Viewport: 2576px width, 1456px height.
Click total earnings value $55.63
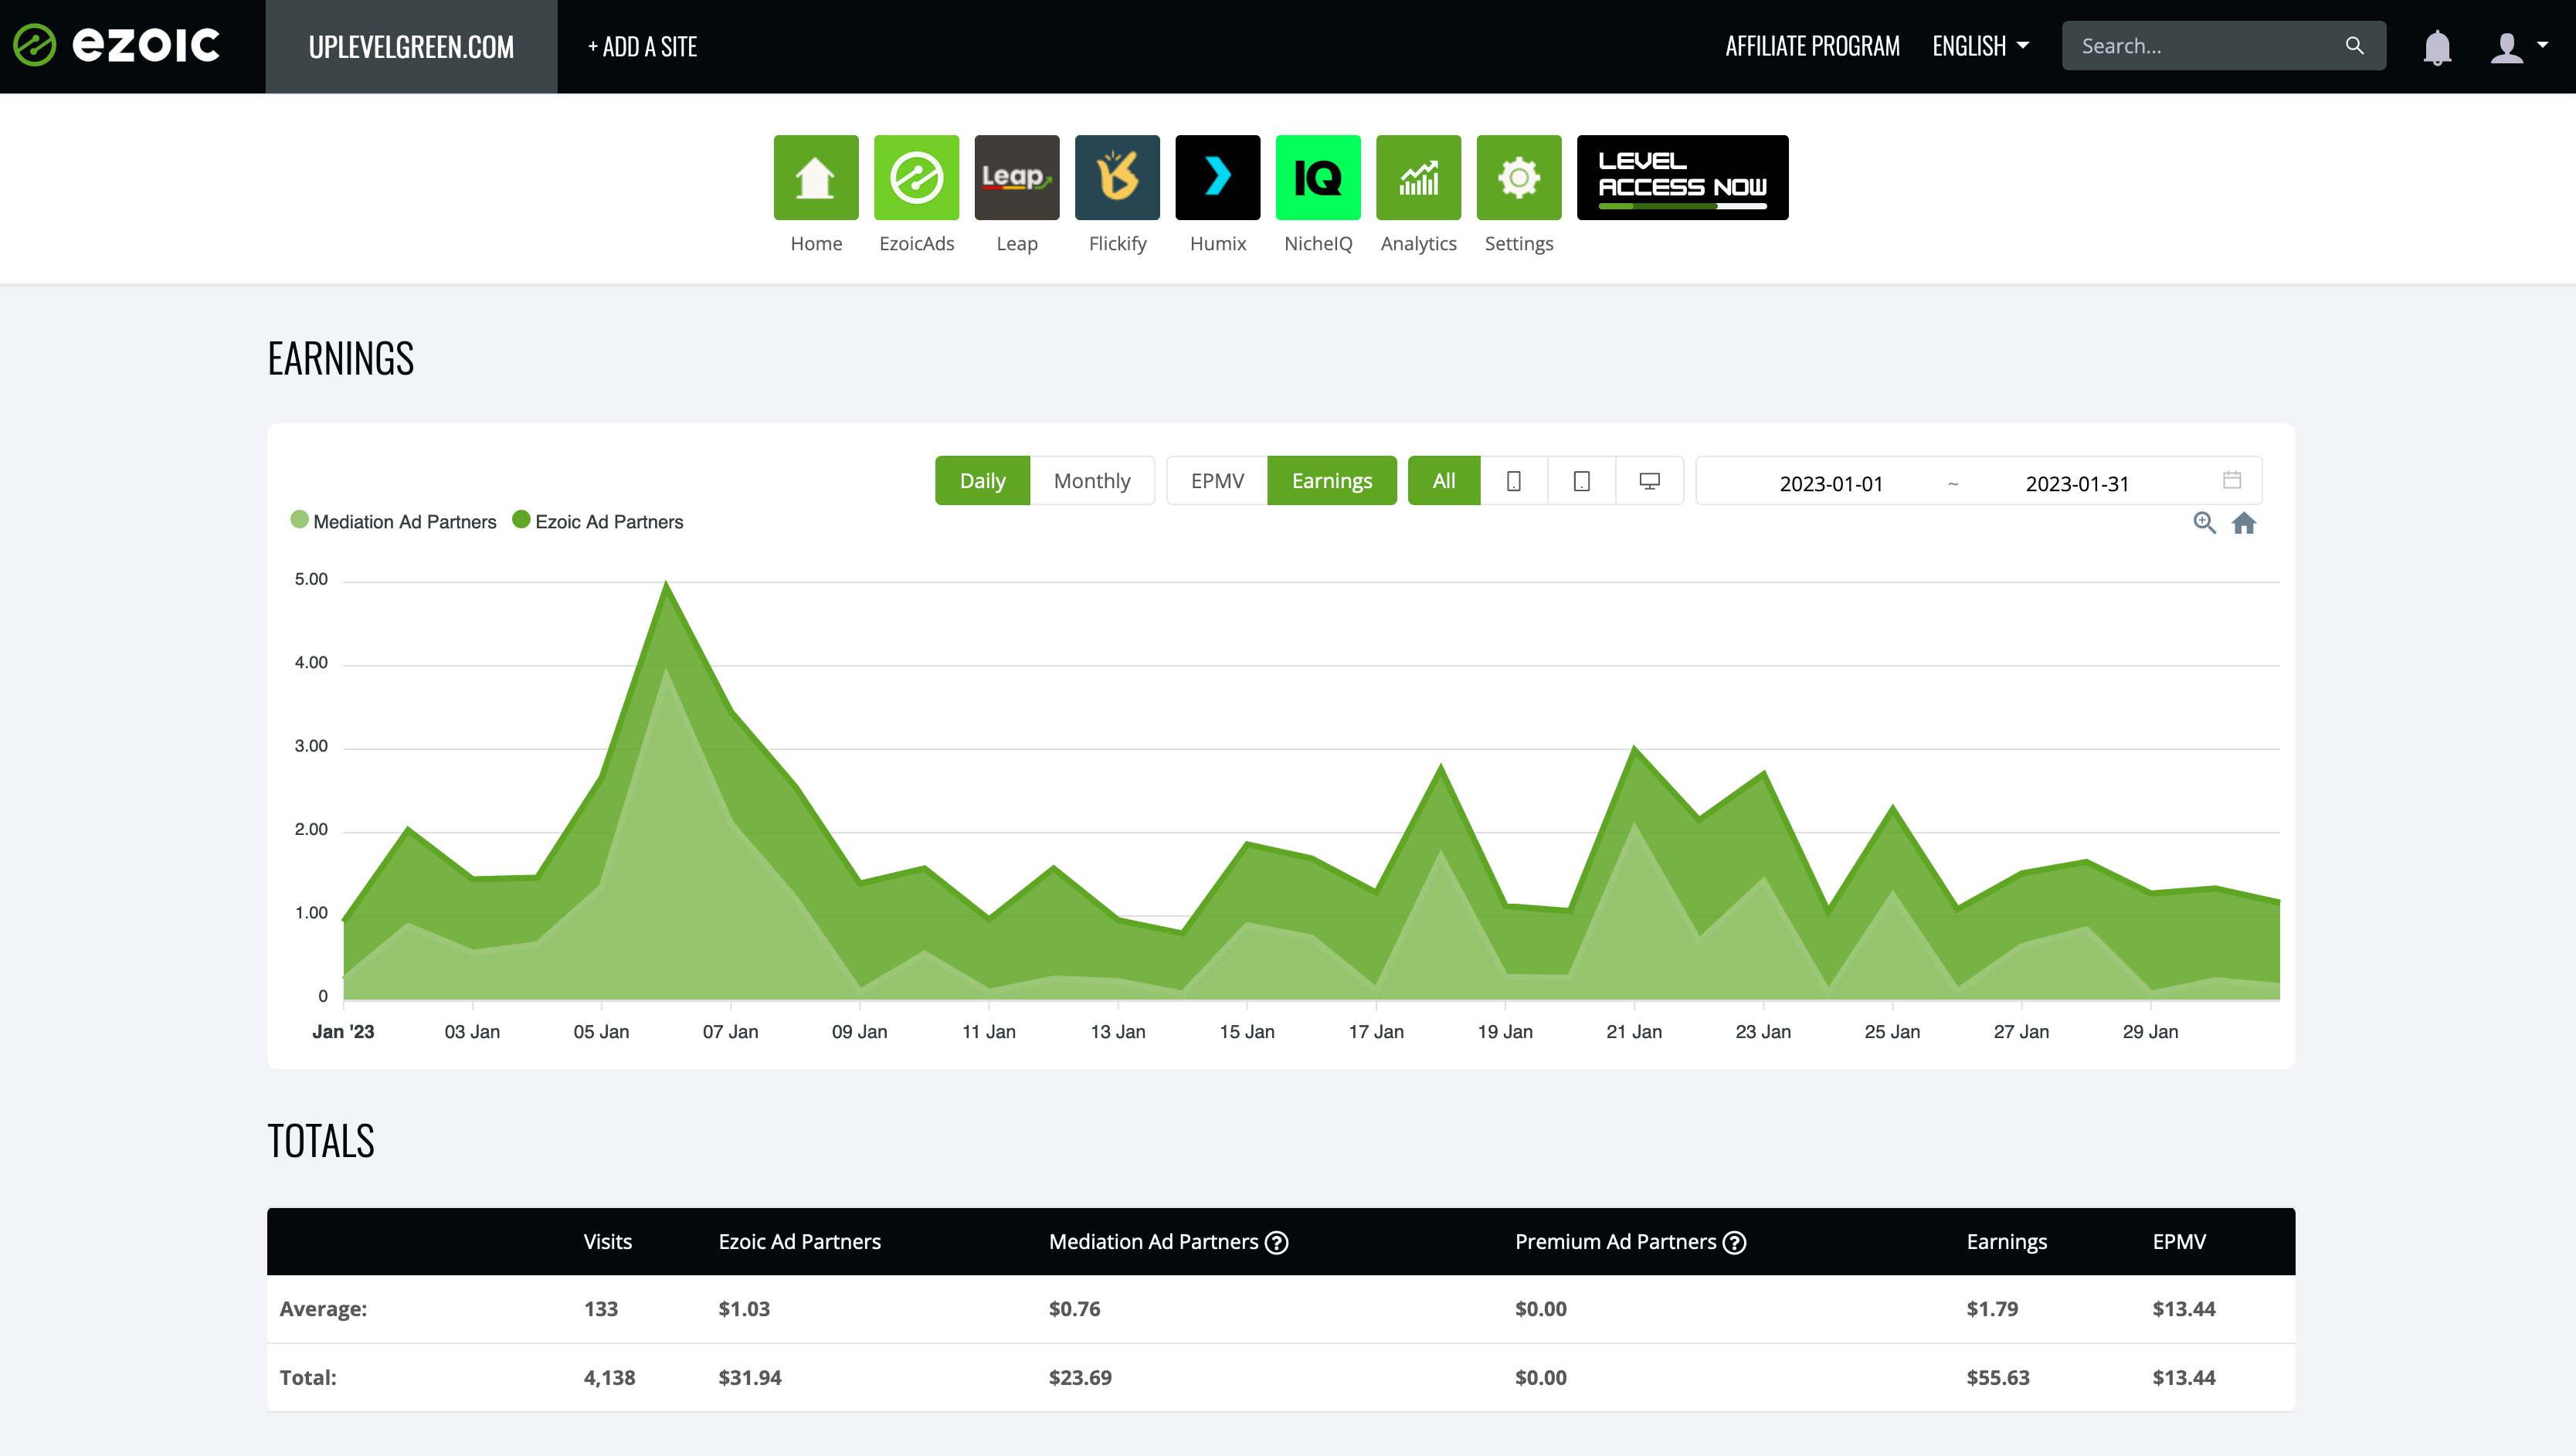point(1998,1378)
